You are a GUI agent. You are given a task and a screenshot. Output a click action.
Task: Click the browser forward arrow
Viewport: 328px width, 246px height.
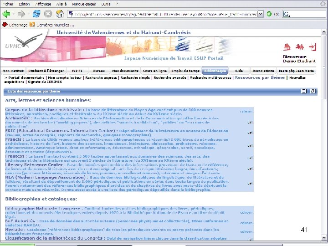(21, 14)
